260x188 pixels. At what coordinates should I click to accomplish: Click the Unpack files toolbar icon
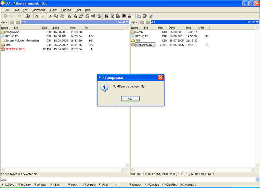pos(75,16)
